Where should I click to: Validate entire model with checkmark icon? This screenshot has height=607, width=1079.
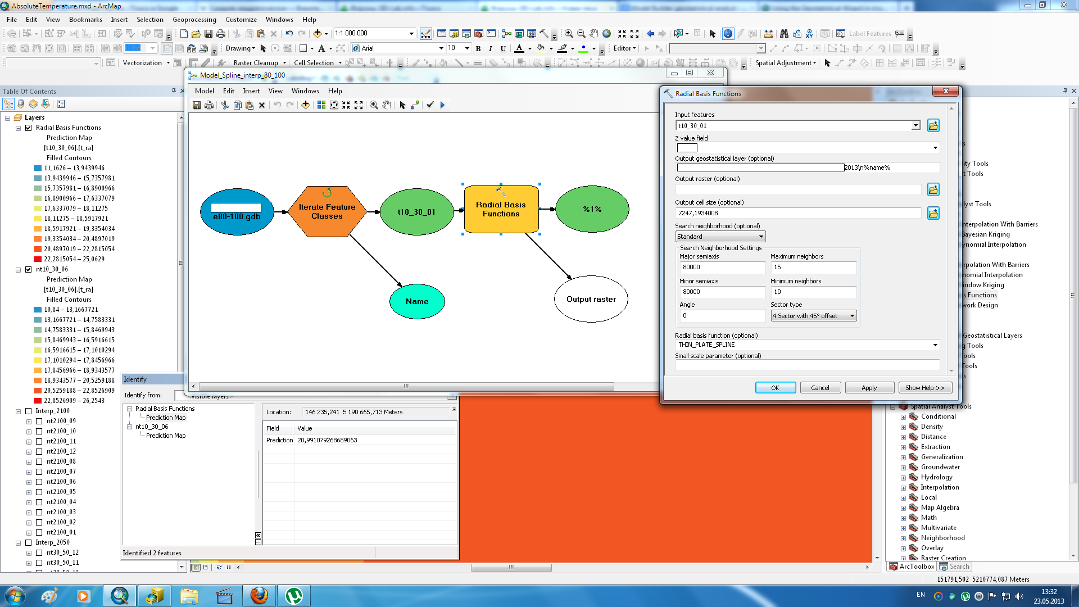click(x=430, y=105)
